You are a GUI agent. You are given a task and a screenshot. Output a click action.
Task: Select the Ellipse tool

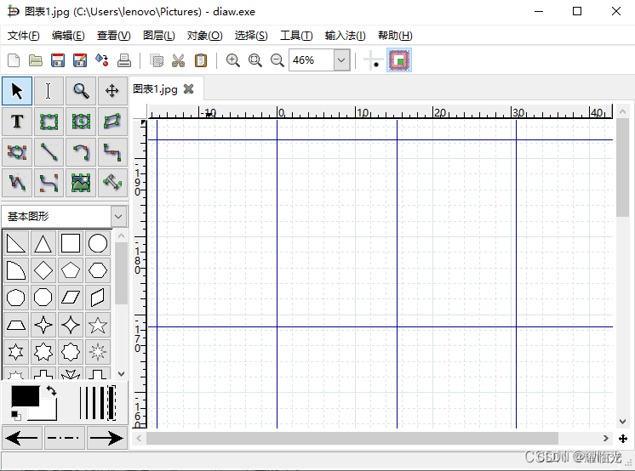point(81,122)
